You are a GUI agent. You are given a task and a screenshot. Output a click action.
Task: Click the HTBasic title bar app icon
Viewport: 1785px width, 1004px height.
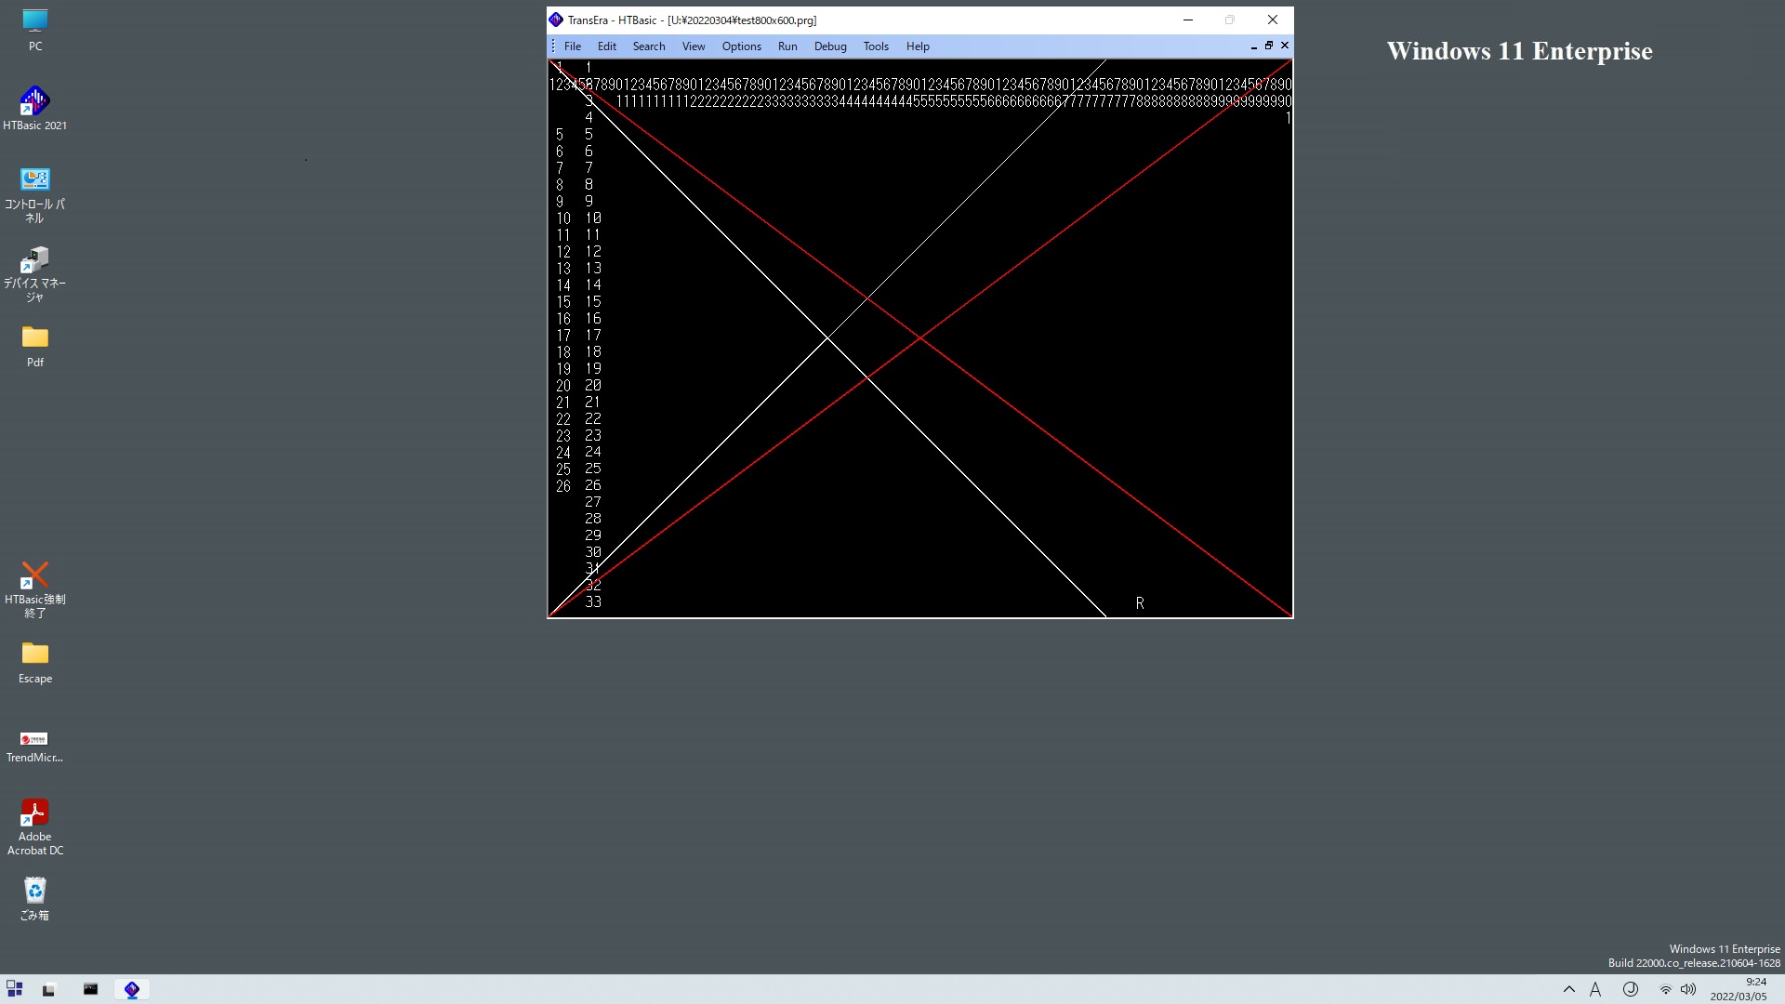tap(556, 20)
